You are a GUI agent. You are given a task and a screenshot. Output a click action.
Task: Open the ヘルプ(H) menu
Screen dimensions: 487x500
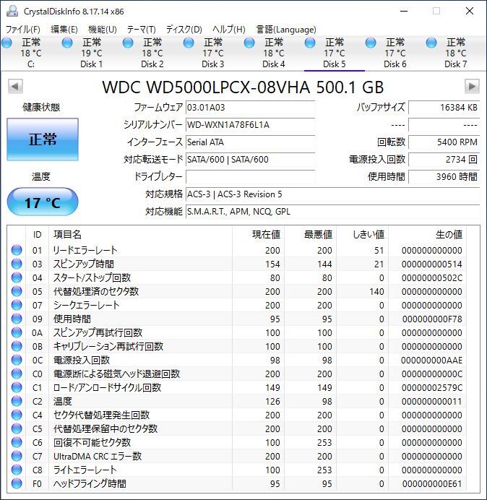[228, 30]
